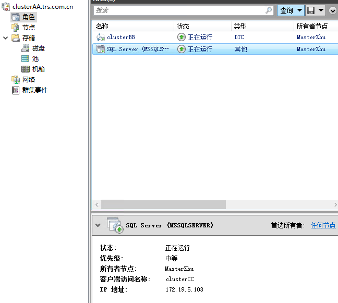Click 正在运行 status text in SQL Server row
This screenshot has width=338, height=303.
[x=200, y=49]
